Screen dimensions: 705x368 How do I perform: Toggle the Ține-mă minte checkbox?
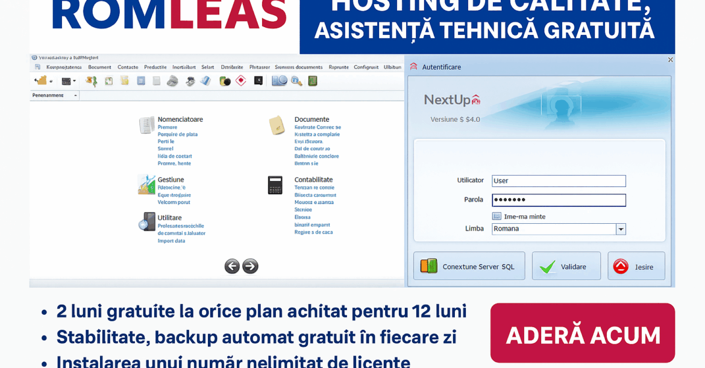click(497, 217)
